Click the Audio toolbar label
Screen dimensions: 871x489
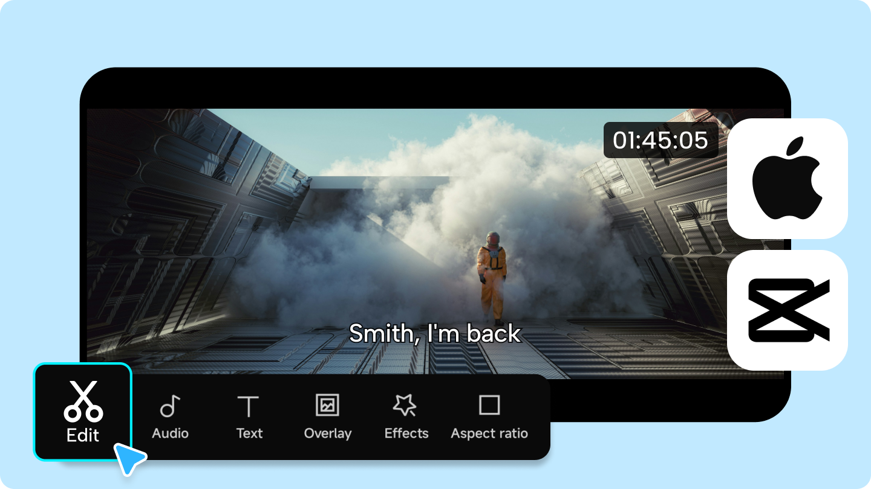(170, 433)
